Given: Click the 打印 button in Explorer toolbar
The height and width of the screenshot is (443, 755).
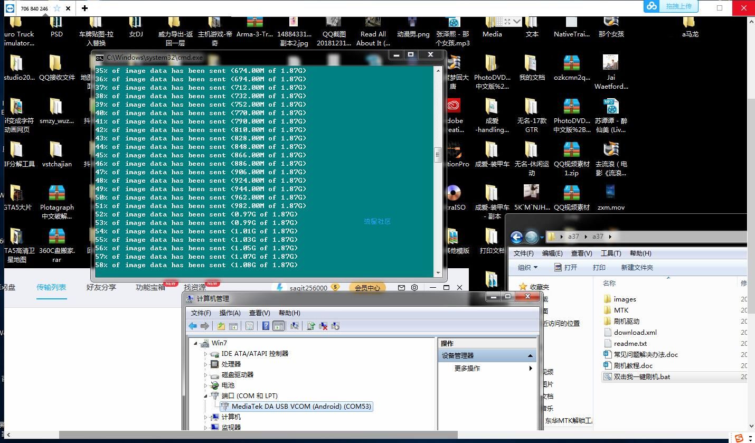Looking at the screenshot, I should (x=599, y=268).
